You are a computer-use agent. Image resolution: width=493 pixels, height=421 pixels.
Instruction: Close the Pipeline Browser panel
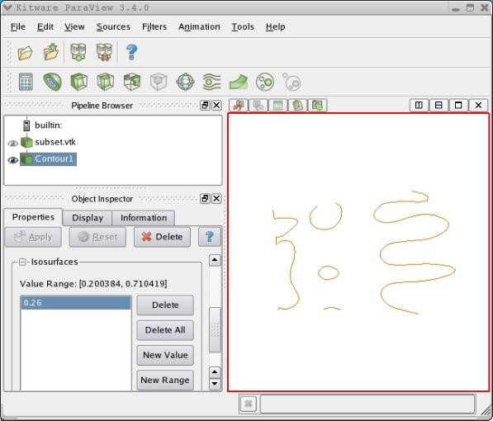pyautogui.click(x=216, y=105)
